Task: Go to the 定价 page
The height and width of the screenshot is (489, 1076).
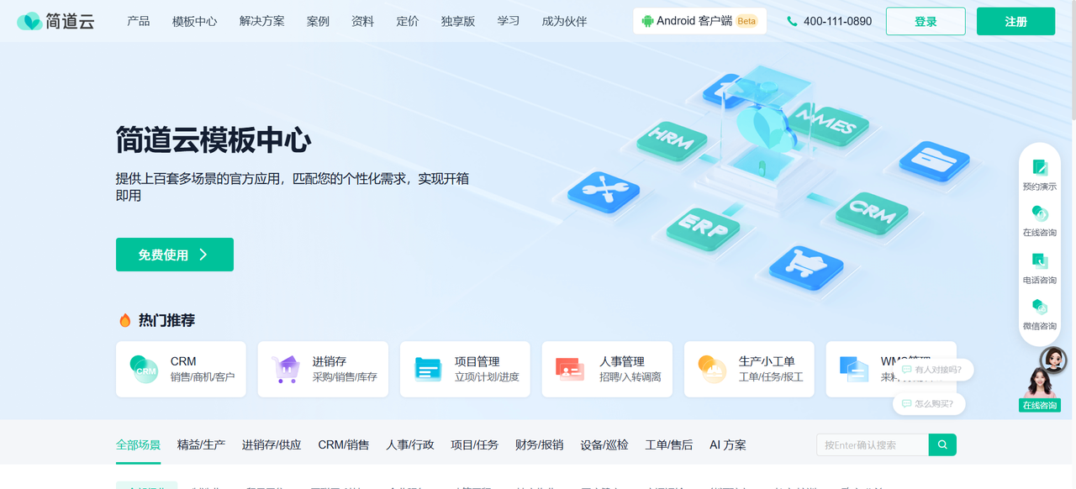Action: [x=408, y=21]
